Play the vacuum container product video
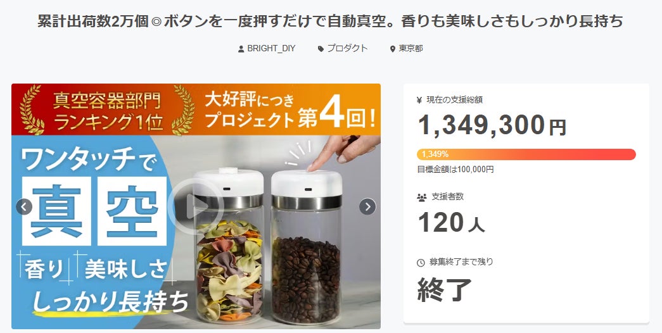 [196, 206]
